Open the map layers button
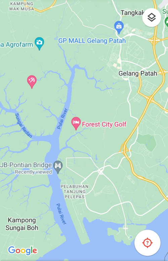The image size is (168, 261). [x=152, y=17]
